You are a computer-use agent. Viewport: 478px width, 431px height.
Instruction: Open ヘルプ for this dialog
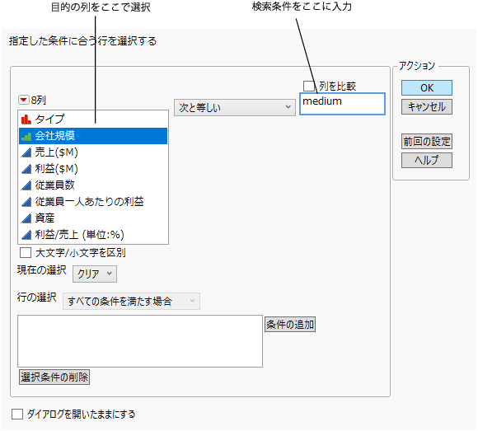(426, 161)
